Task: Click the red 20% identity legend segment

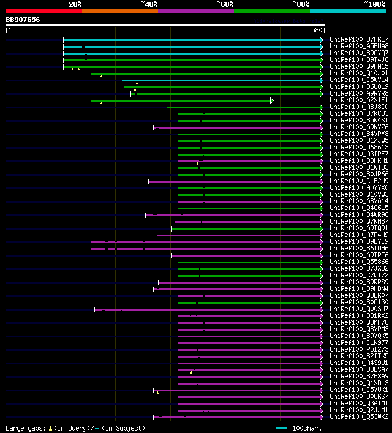Action: [x=44, y=11]
